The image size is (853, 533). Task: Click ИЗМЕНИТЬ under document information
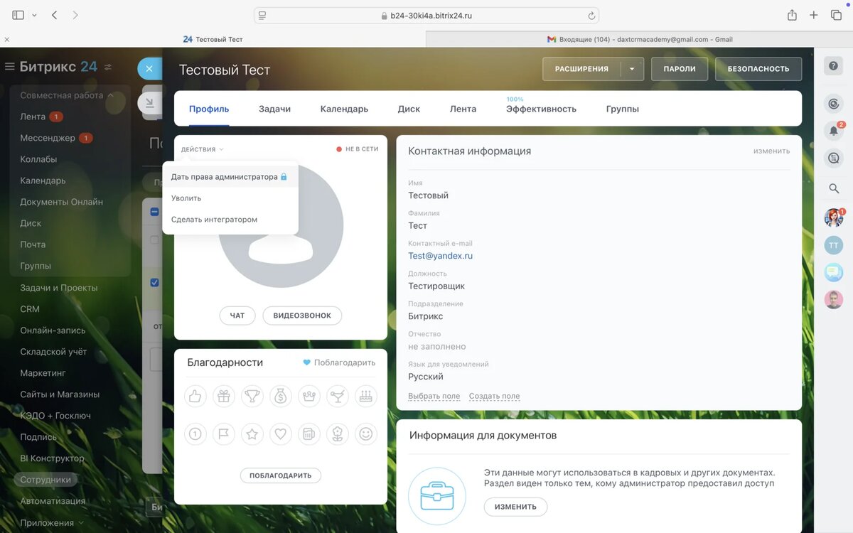pos(515,507)
